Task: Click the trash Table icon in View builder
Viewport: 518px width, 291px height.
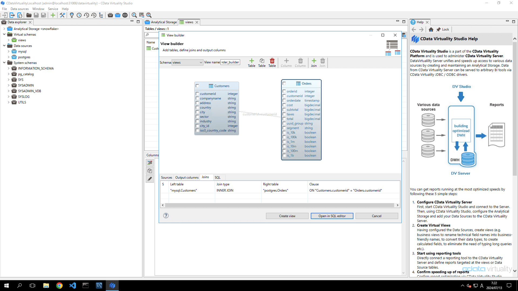Action: [272, 63]
